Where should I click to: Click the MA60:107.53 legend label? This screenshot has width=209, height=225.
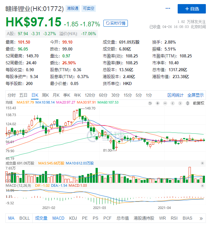(x=108, y=102)
